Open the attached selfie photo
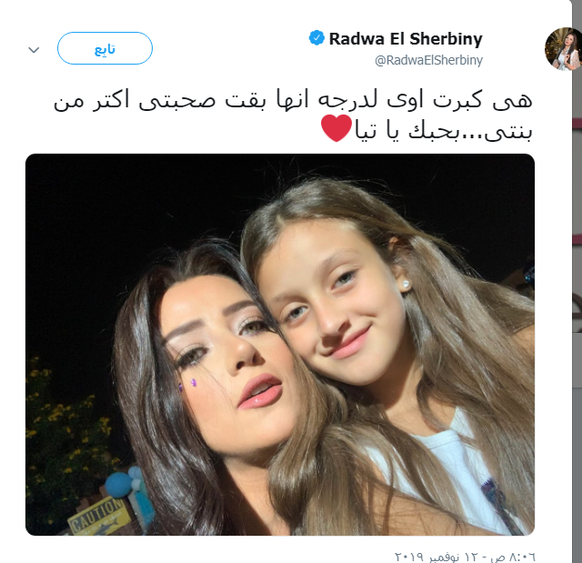This screenshot has height=563, width=582. (280, 345)
